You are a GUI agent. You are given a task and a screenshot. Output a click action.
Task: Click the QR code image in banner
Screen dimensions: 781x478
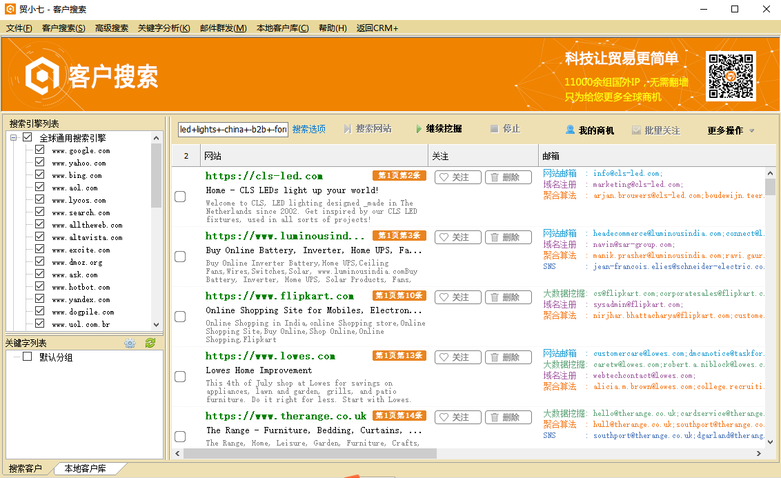(731, 76)
